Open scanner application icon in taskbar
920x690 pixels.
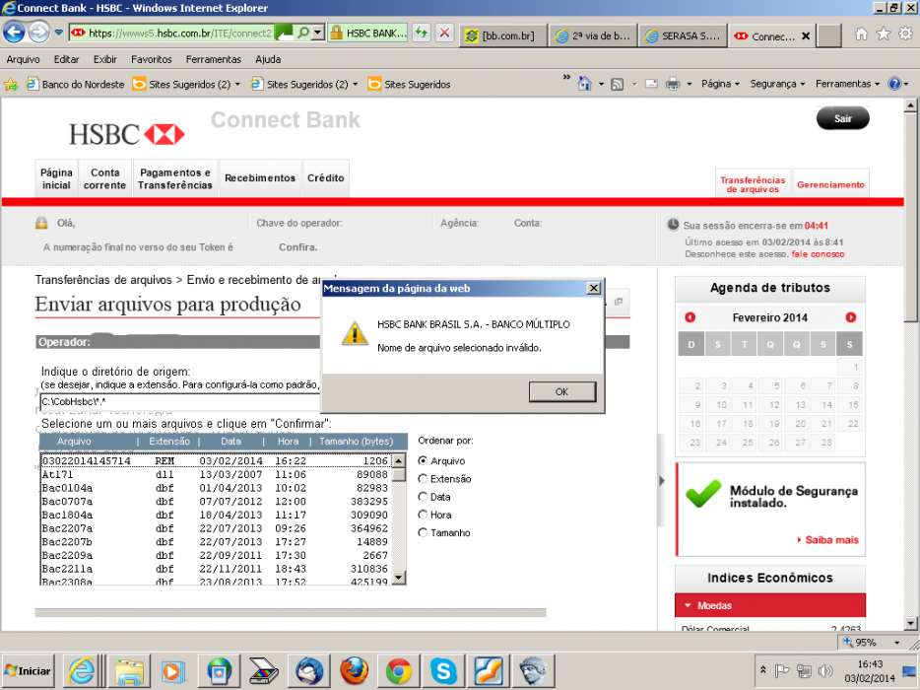(263, 670)
